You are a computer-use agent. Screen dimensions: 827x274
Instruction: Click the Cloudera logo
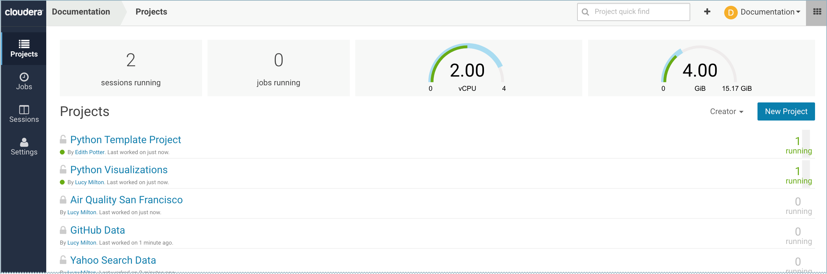[x=24, y=12]
